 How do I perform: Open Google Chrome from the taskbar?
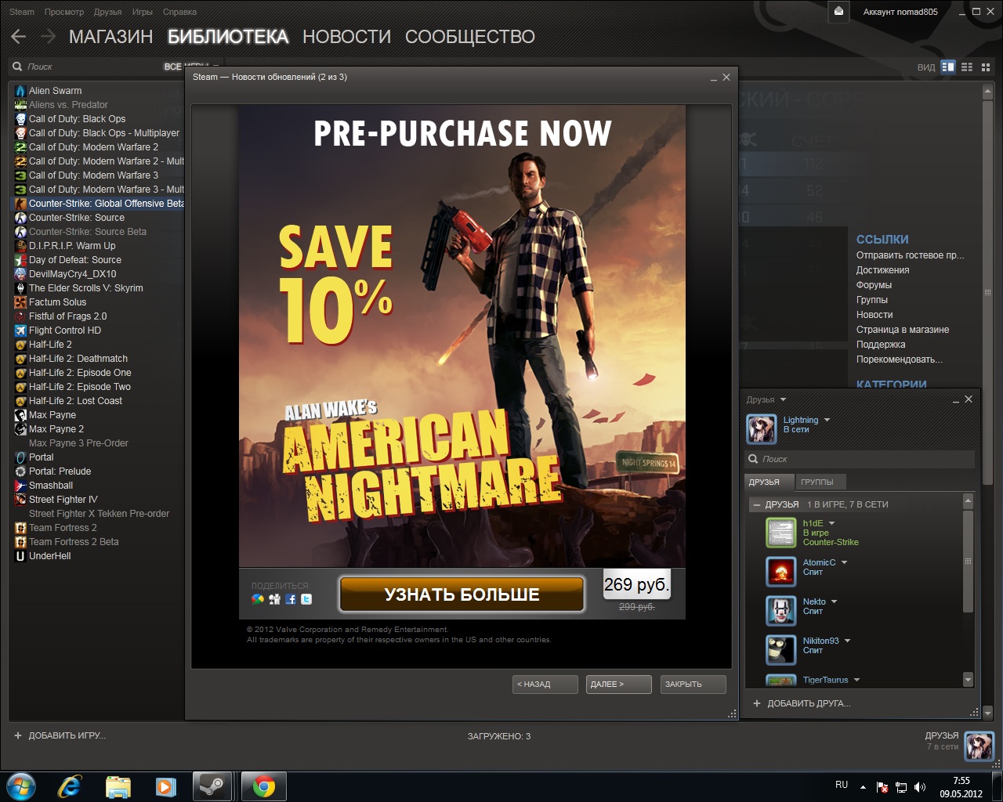coord(264,786)
